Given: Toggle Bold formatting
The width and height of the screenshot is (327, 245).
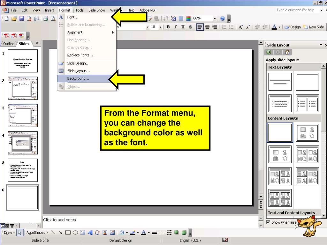Looking at the screenshot, I should point(168,27).
